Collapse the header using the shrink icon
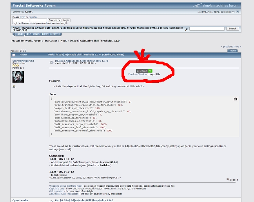254x202 pixels. point(238,12)
